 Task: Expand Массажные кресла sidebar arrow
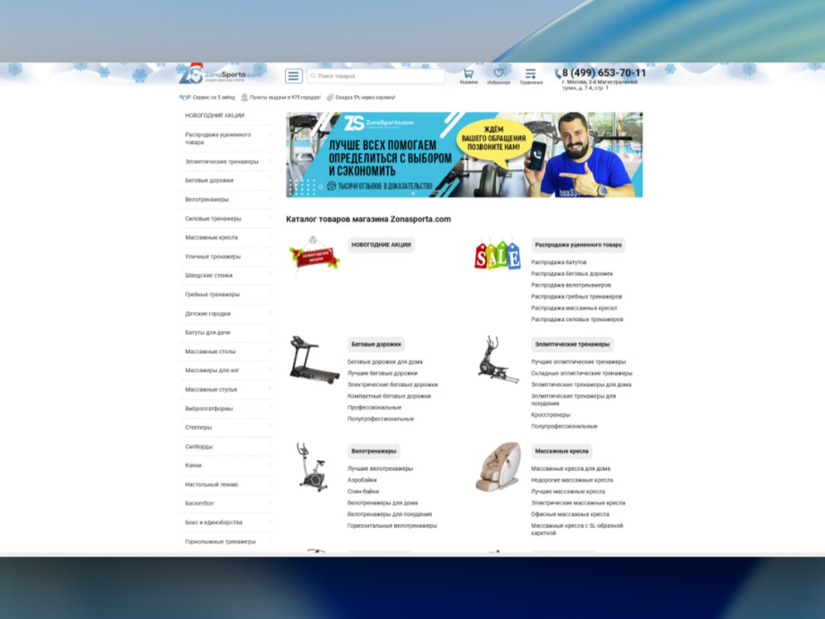tap(269, 237)
